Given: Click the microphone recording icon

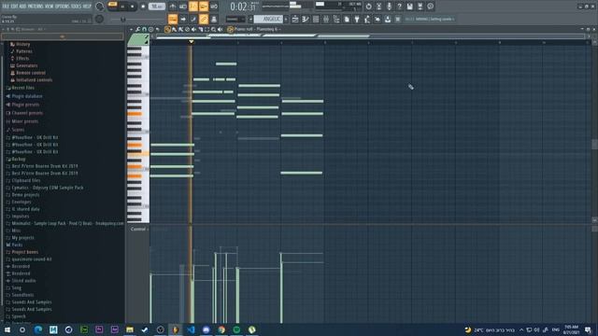Looking at the screenshot, I should coord(389,7).
